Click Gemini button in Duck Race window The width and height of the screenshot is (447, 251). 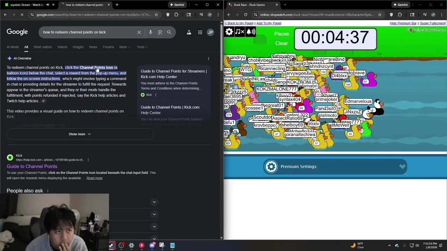pyautogui.click(x=401, y=5)
